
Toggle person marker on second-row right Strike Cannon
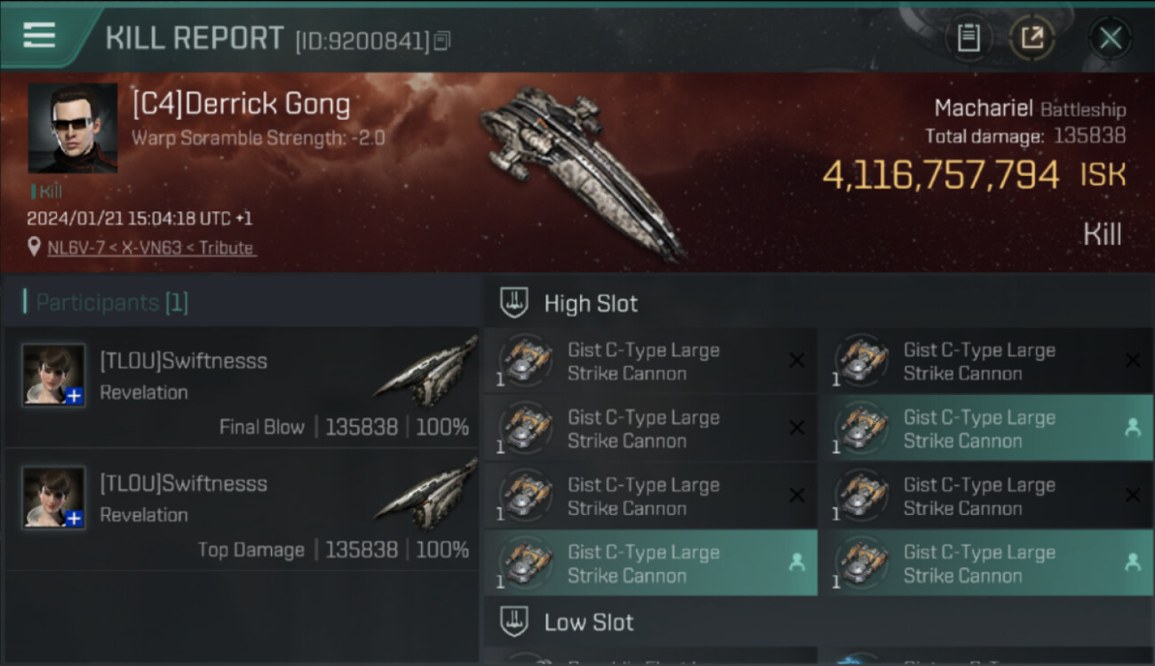(1133, 427)
